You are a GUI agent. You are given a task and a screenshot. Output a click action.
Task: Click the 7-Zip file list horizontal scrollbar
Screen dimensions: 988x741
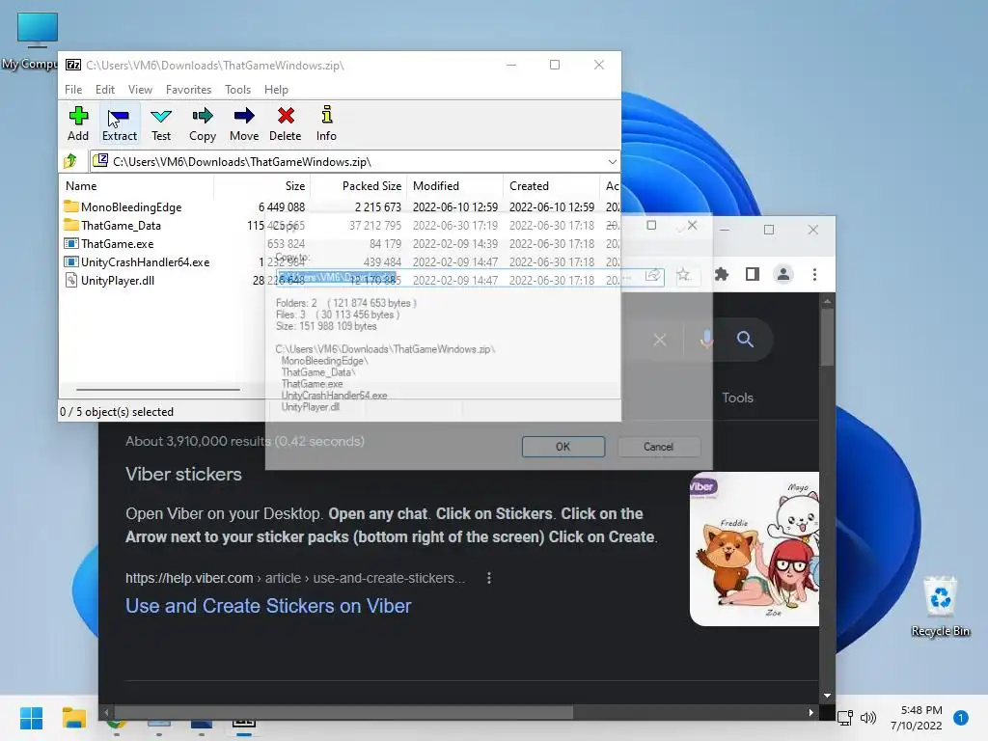(x=157, y=390)
